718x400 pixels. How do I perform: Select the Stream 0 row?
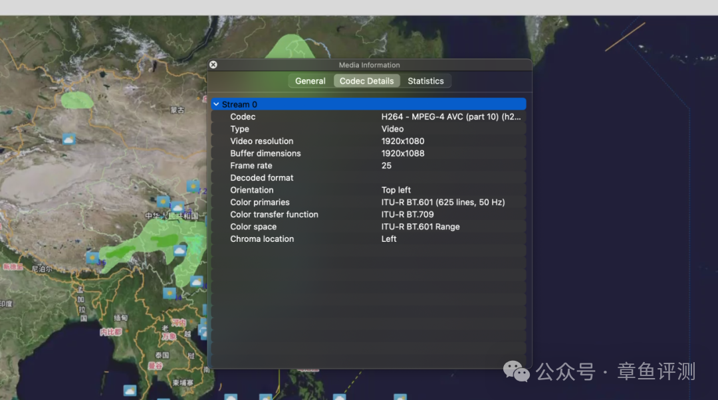tap(369, 104)
